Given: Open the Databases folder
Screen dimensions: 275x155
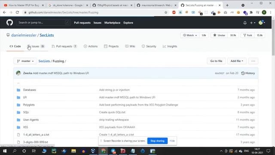Looking at the screenshot, I should (x=30, y=90).
